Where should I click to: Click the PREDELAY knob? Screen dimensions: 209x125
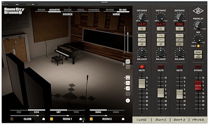[x=198, y=25]
